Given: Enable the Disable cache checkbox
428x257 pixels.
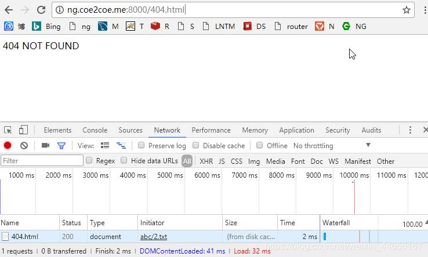Looking at the screenshot, I should (x=195, y=145).
